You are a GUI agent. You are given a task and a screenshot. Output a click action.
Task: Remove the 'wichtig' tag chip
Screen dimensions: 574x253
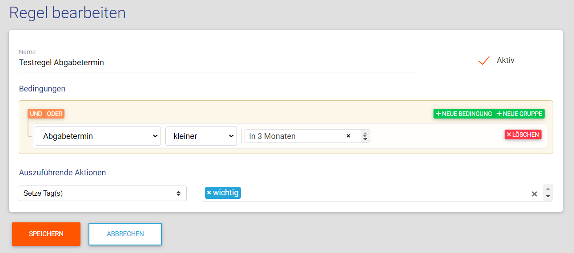pos(209,193)
